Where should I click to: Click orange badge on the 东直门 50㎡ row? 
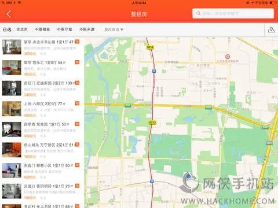click(77, 165)
